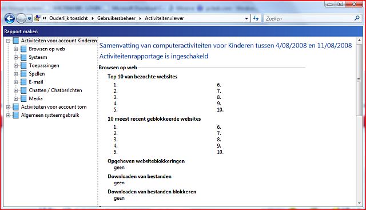
Task: Click the vertical scrollbar thumb
Action: [x=359, y=80]
